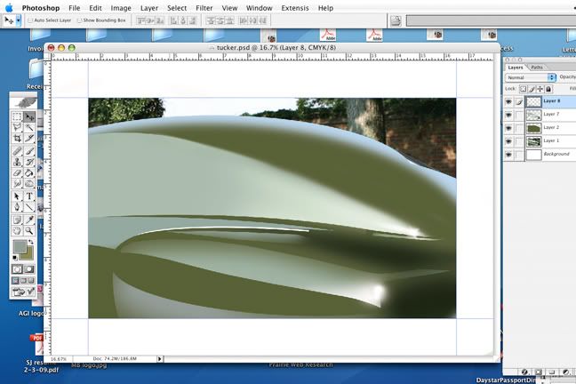Hide Layer 2 via eye icon

(508, 128)
